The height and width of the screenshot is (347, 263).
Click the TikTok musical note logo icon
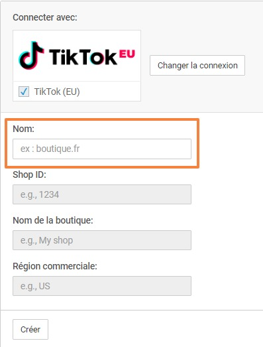coord(31,55)
